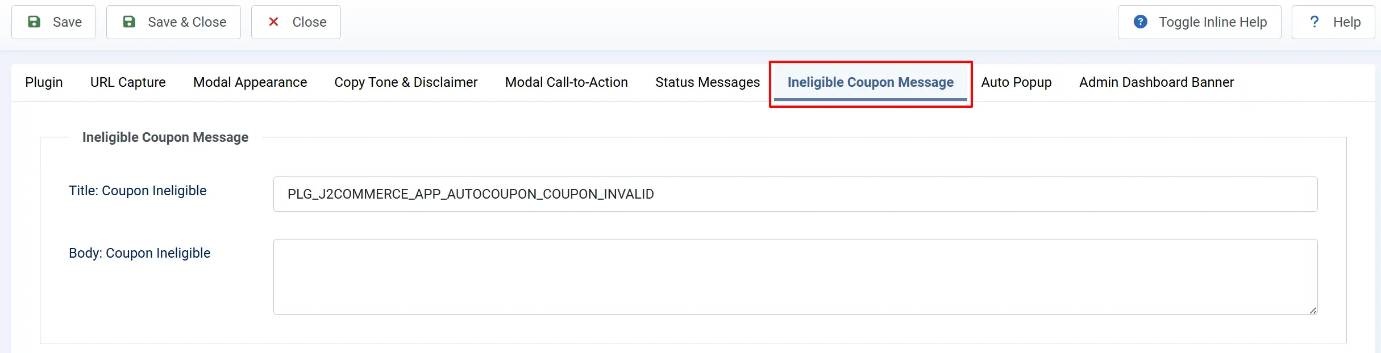Select Copy Tone & Disclaimer tab
1381x353 pixels.
point(406,82)
